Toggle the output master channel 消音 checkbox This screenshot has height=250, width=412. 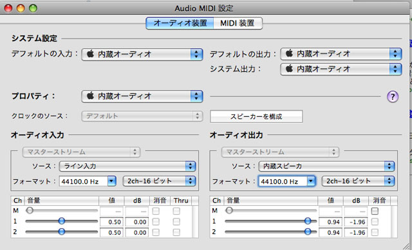tap(375, 211)
